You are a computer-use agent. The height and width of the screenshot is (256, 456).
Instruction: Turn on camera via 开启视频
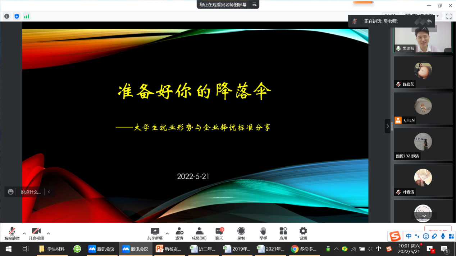coord(36,233)
